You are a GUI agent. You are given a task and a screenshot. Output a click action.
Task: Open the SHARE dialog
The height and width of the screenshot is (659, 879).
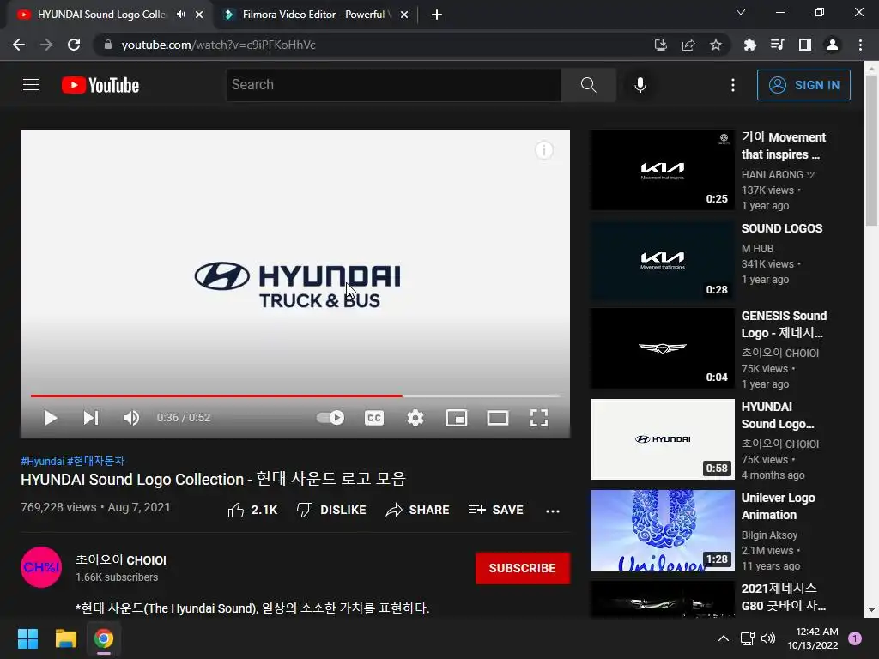pyautogui.click(x=418, y=510)
